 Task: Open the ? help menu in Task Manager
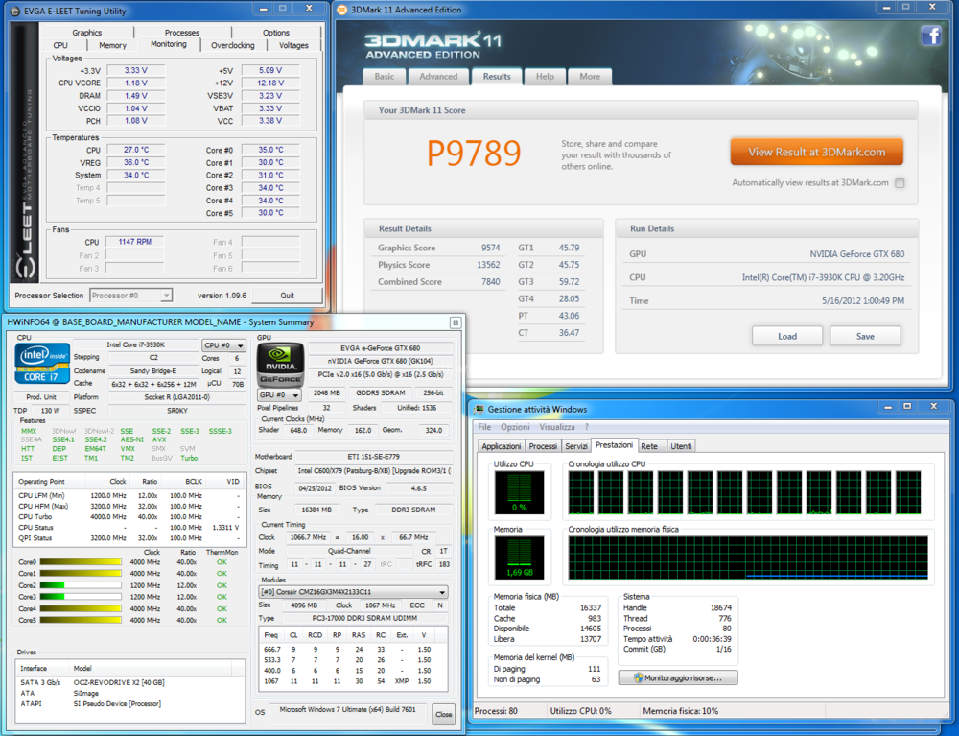point(587,427)
